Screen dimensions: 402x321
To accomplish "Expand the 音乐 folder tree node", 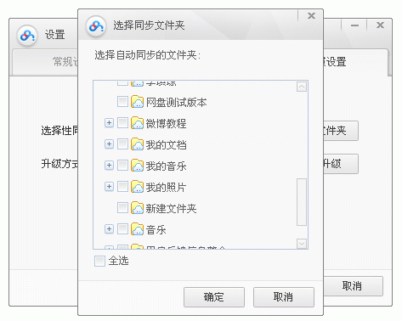I will 109,229.
